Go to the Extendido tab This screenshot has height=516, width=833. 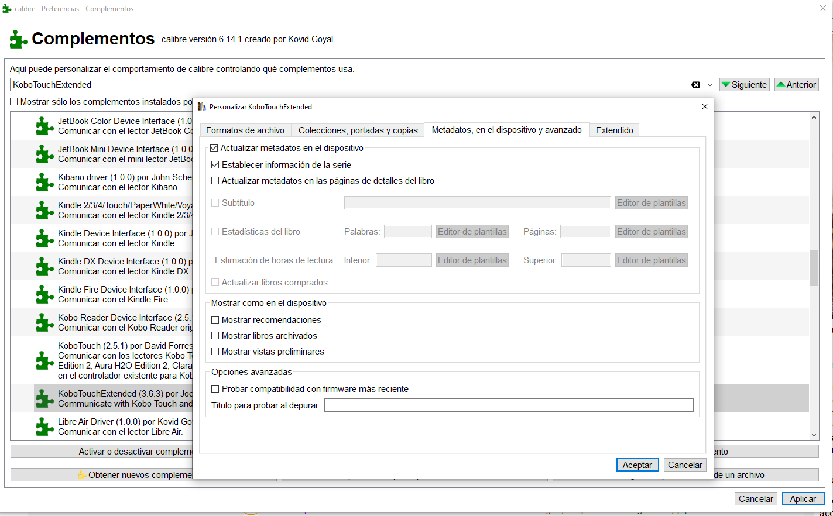(615, 130)
